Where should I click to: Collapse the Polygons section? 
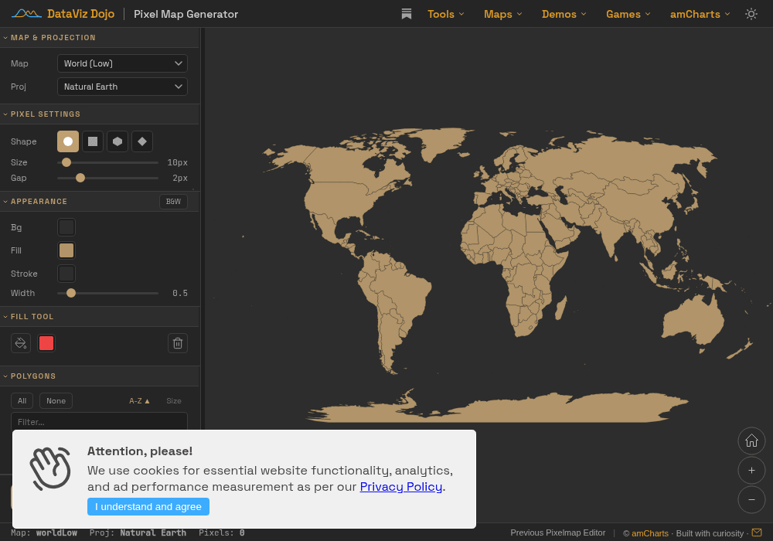pos(100,376)
